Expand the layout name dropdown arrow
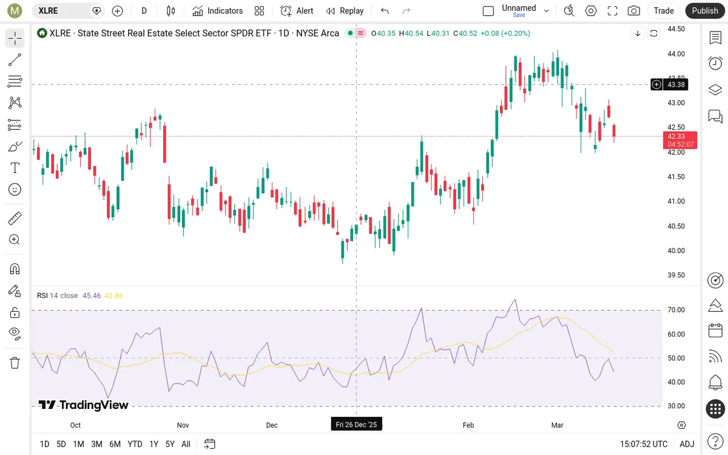This screenshot has height=455, width=728. pos(547,11)
